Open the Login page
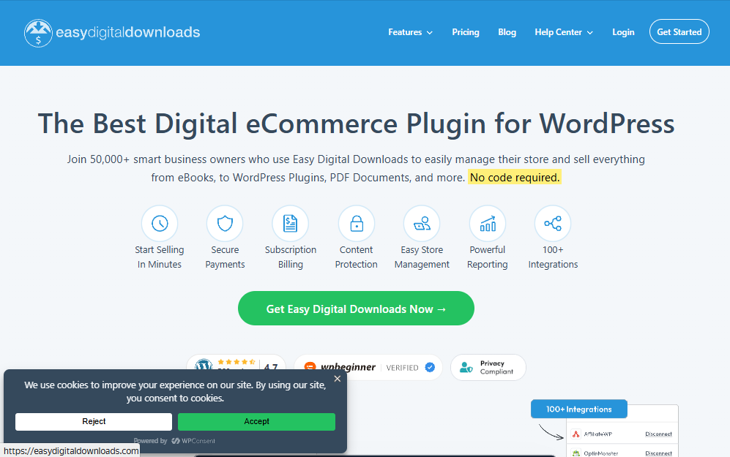730x457 pixels. pyautogui.click(x=623, y=32)
